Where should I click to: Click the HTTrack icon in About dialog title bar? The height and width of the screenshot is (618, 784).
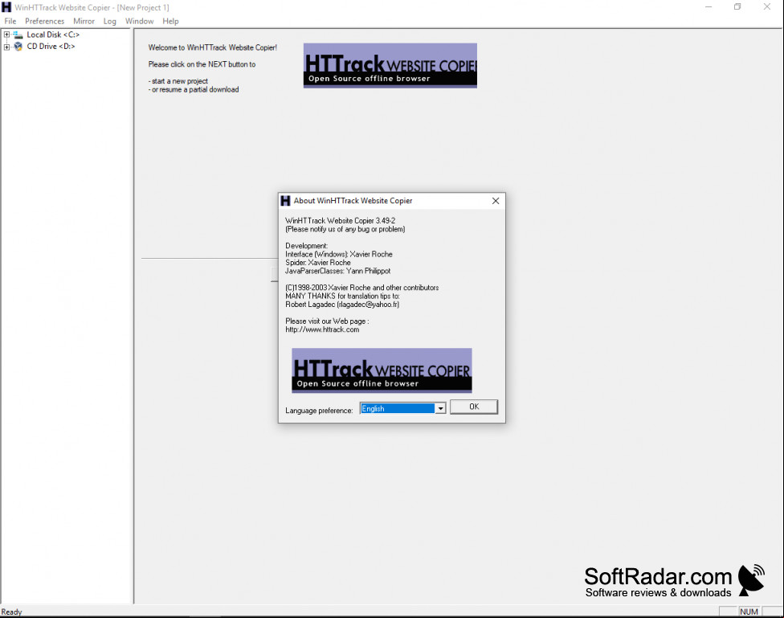(285, 201)
